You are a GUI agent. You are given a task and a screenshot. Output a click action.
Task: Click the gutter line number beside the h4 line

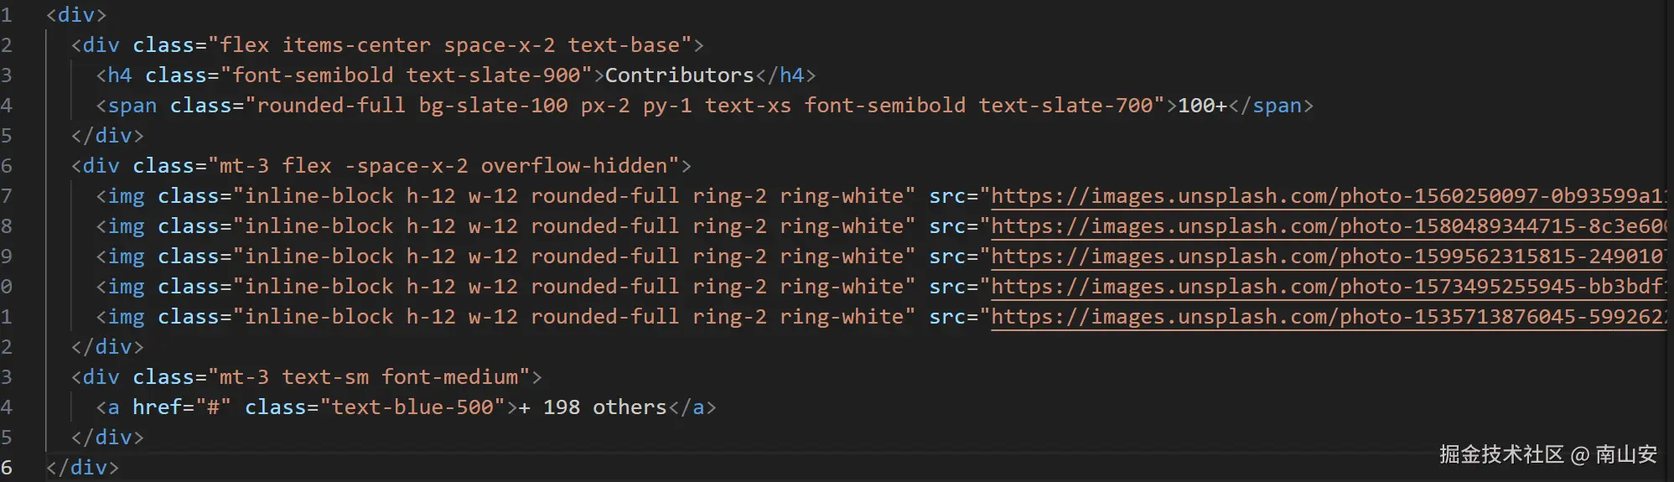click(7, 75)
